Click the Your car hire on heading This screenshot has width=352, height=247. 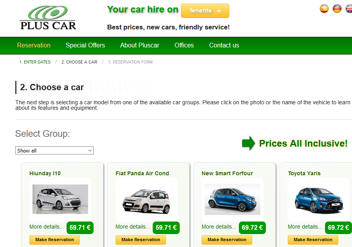click(143, 9)
